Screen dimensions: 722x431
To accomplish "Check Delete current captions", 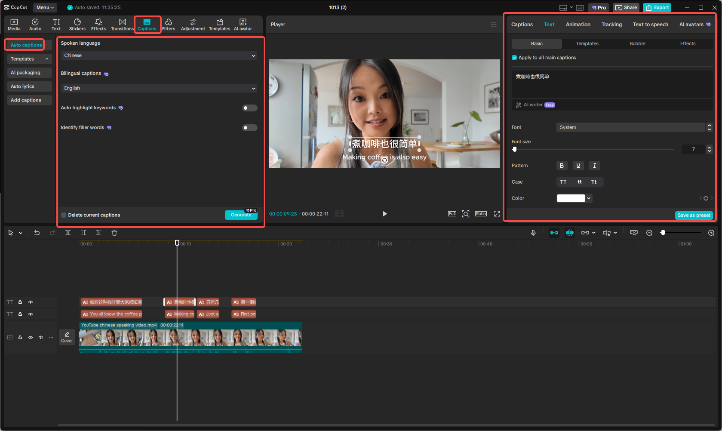I will [63, 215].
